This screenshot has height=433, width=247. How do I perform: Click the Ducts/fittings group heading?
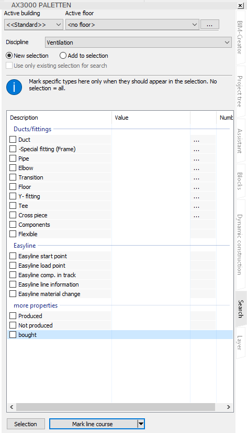tap(32, 129)
